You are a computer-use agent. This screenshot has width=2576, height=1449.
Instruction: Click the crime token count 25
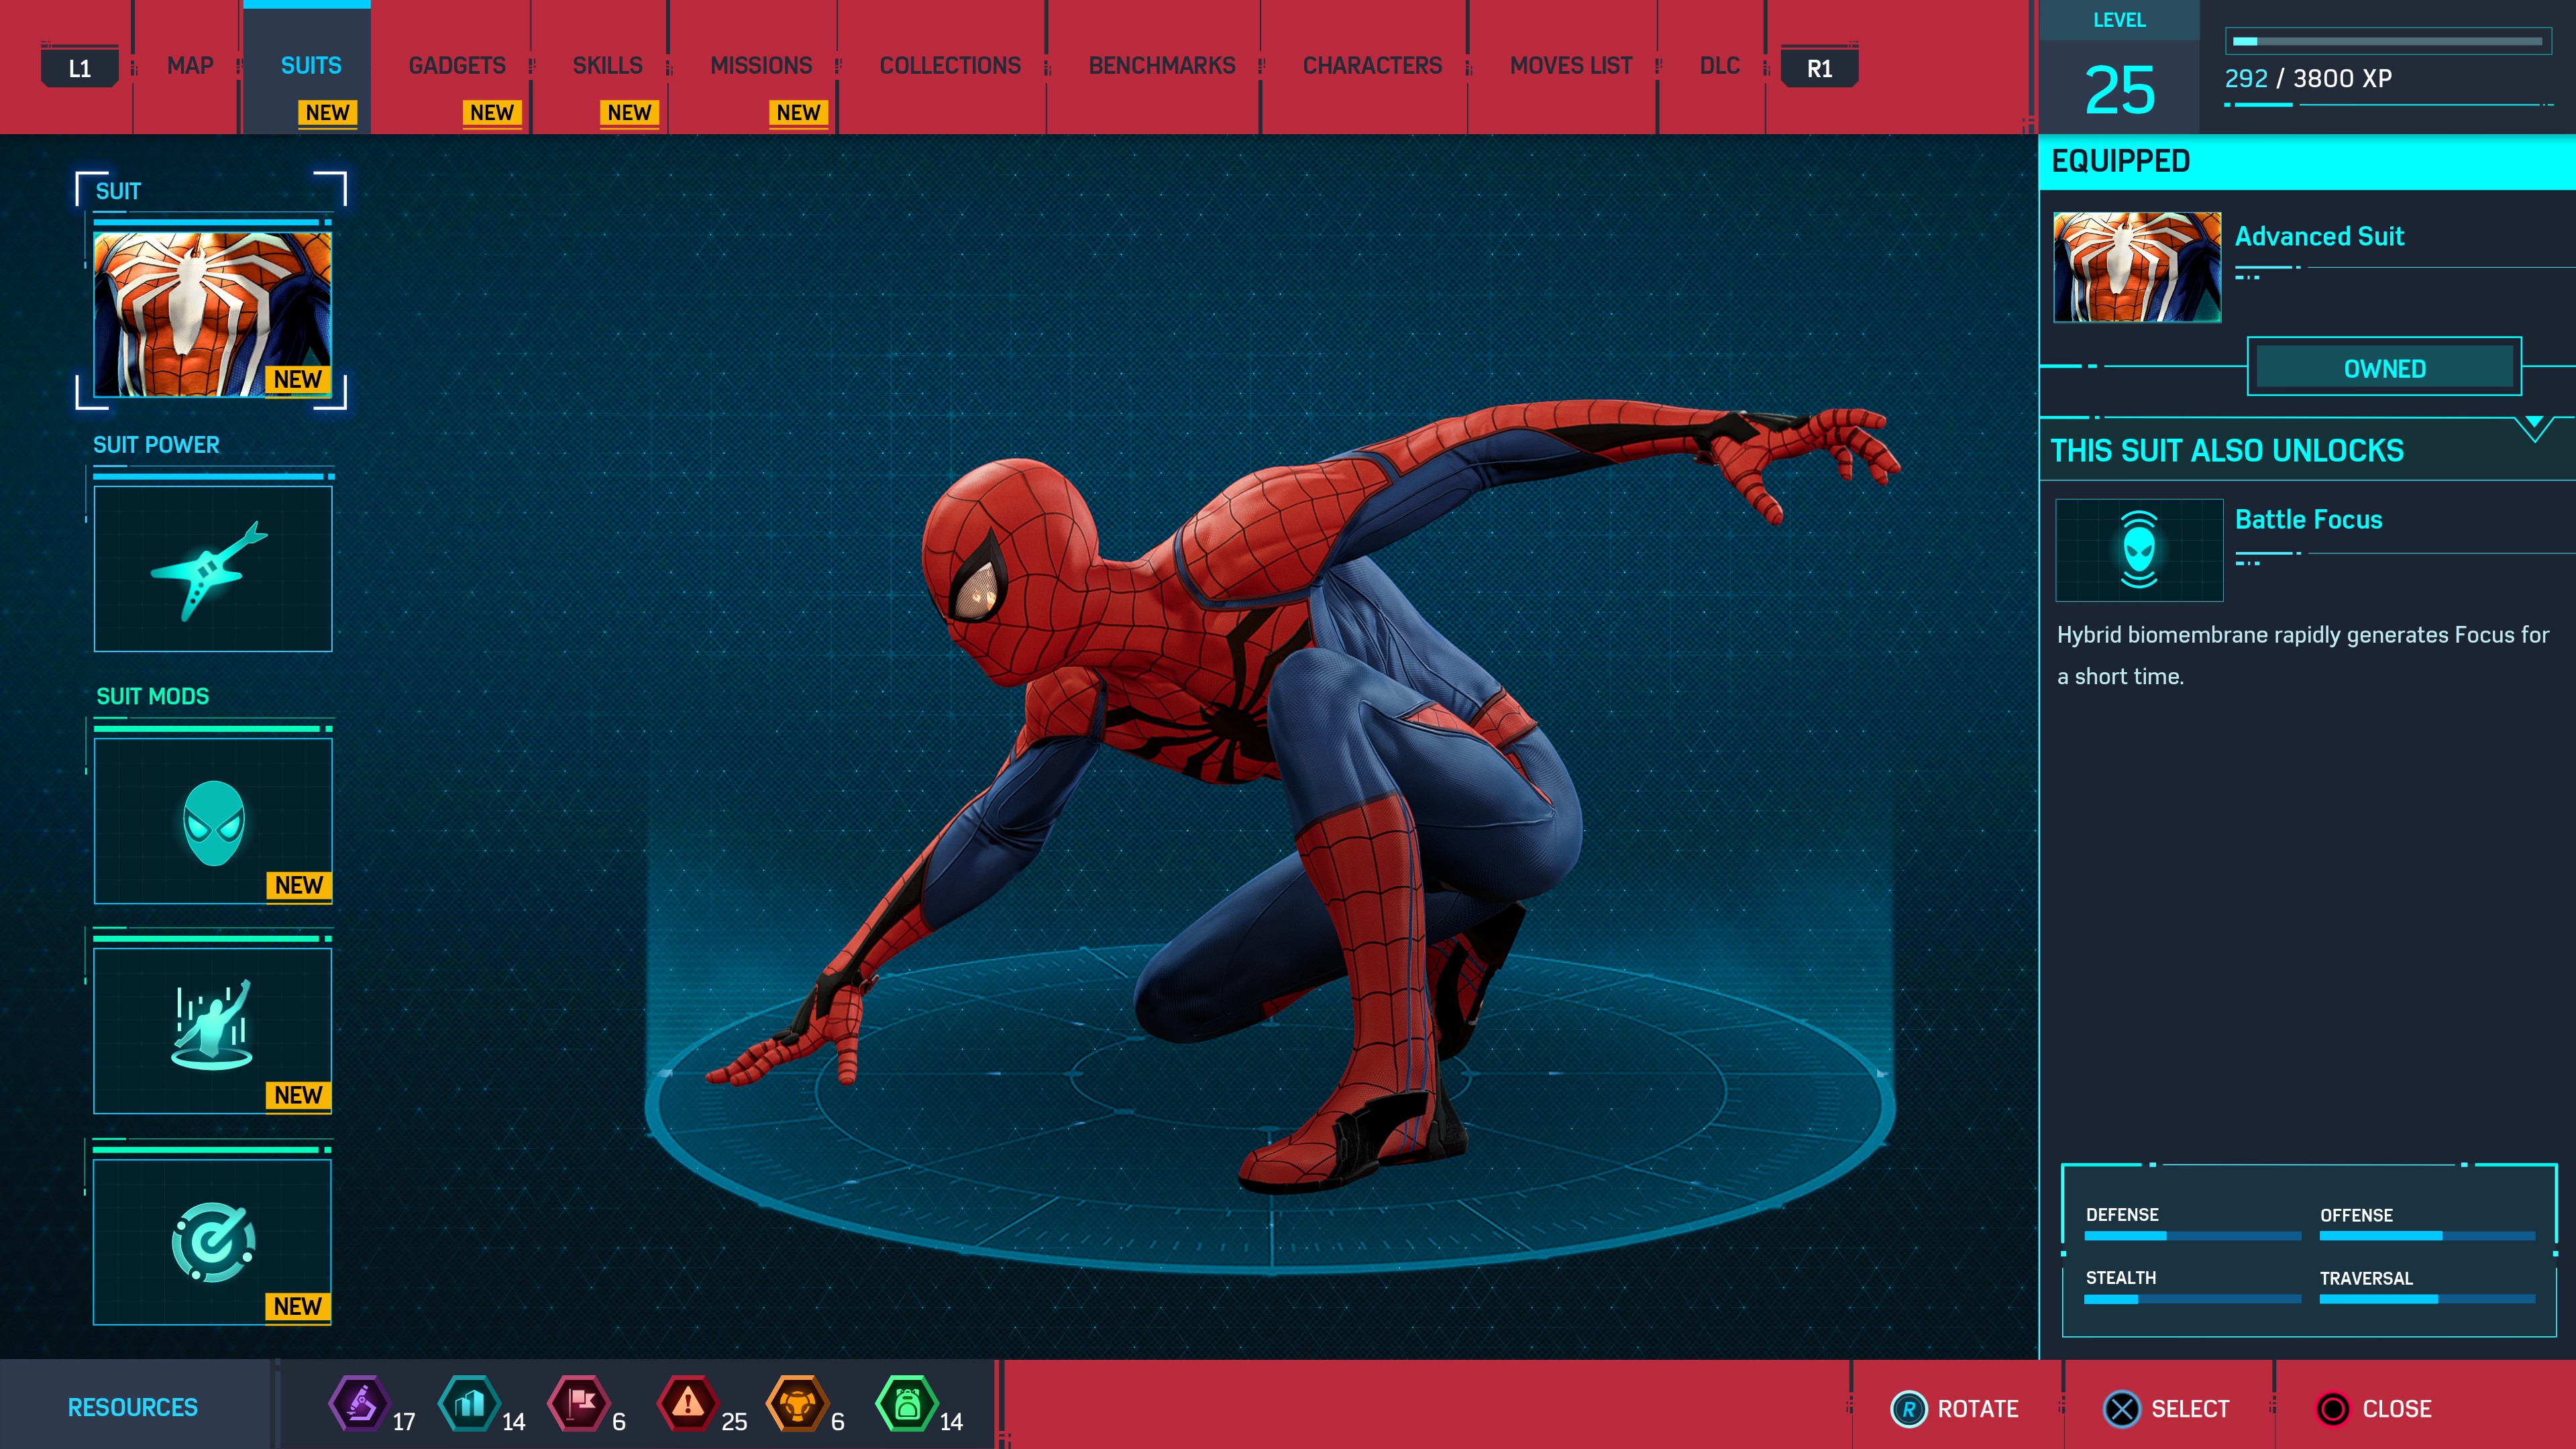tap(734, 1421)
